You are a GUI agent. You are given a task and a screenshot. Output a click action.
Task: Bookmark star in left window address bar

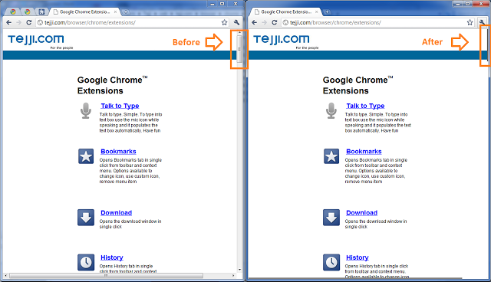click(224, 22)
